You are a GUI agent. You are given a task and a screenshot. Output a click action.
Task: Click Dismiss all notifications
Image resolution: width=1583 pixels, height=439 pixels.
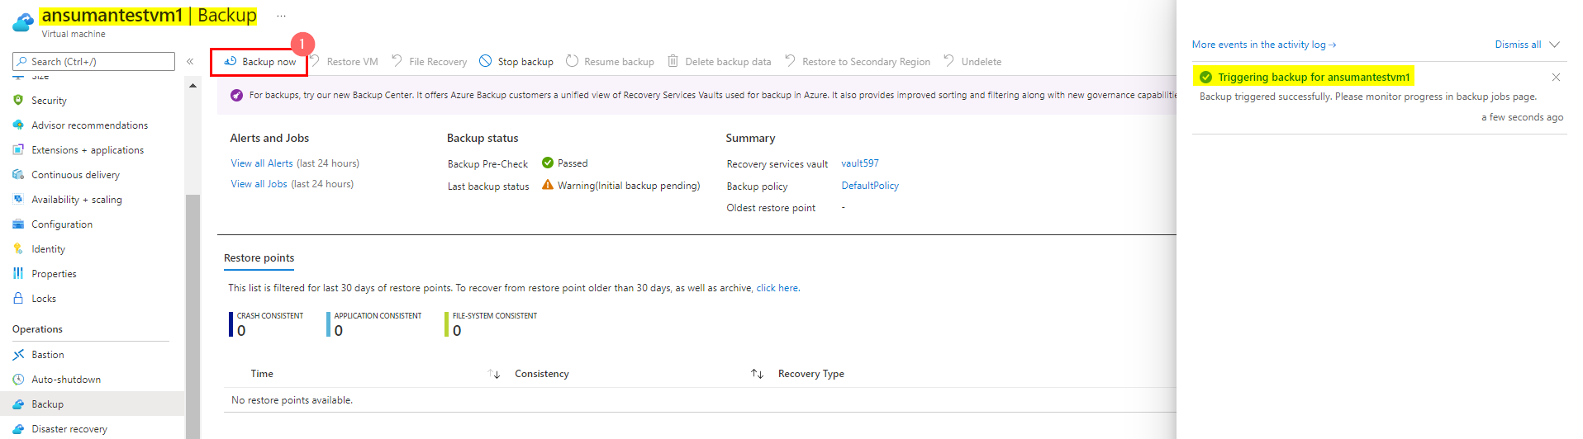click(1518, 45)
